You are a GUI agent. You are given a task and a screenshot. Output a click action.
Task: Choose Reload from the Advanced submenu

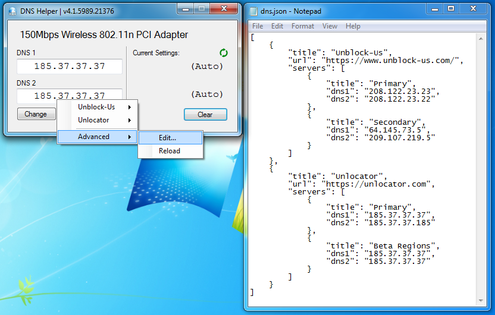pos(171,151)
